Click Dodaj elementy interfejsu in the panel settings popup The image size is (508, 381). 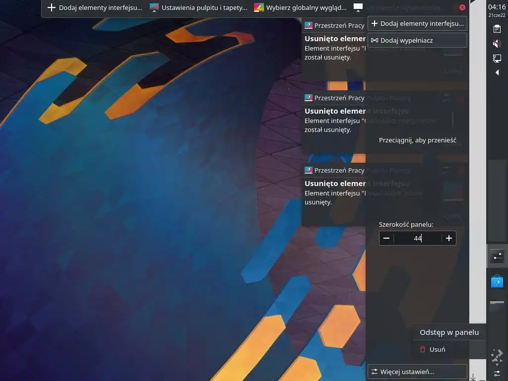click(417, 23)
